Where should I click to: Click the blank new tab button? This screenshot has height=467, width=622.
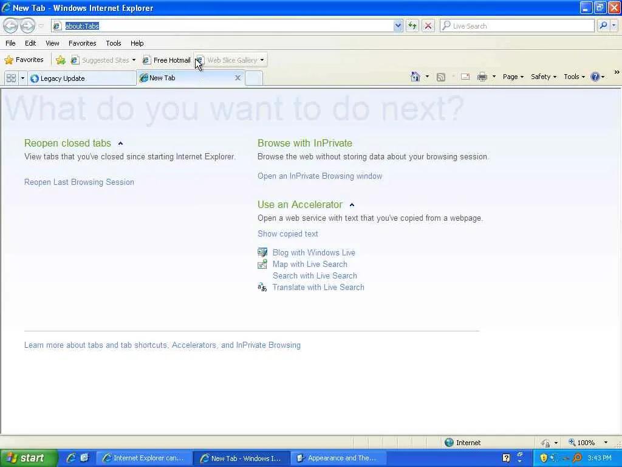coord(254,78)
